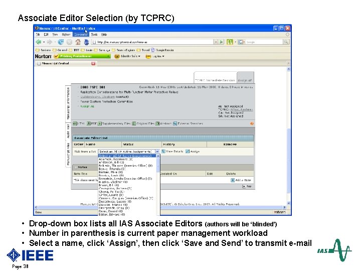
Task: Open the Select an AE dropdown arrow
Action: click(157, 152)
